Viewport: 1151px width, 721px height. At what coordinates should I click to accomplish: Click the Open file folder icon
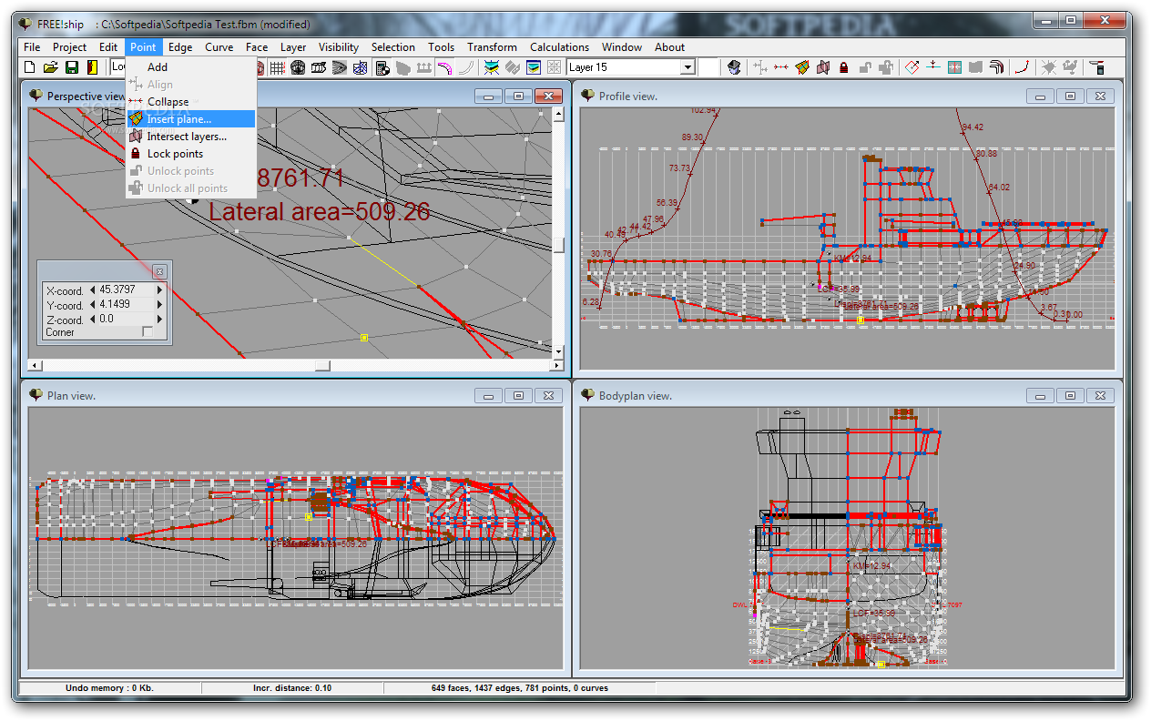click(50, 66)
